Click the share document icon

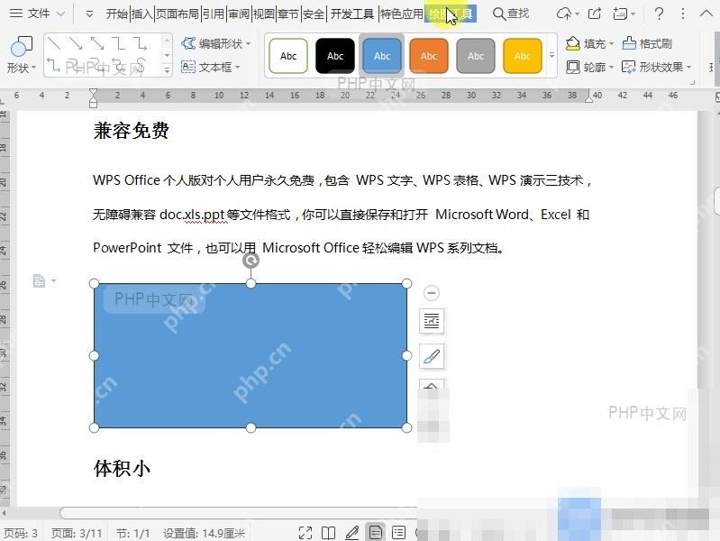594,14
